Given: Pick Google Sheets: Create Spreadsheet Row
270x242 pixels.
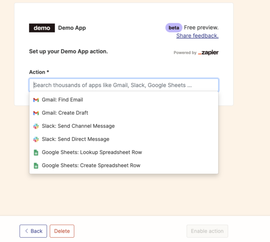Looking at the screenshot, I should click(124, 165).
